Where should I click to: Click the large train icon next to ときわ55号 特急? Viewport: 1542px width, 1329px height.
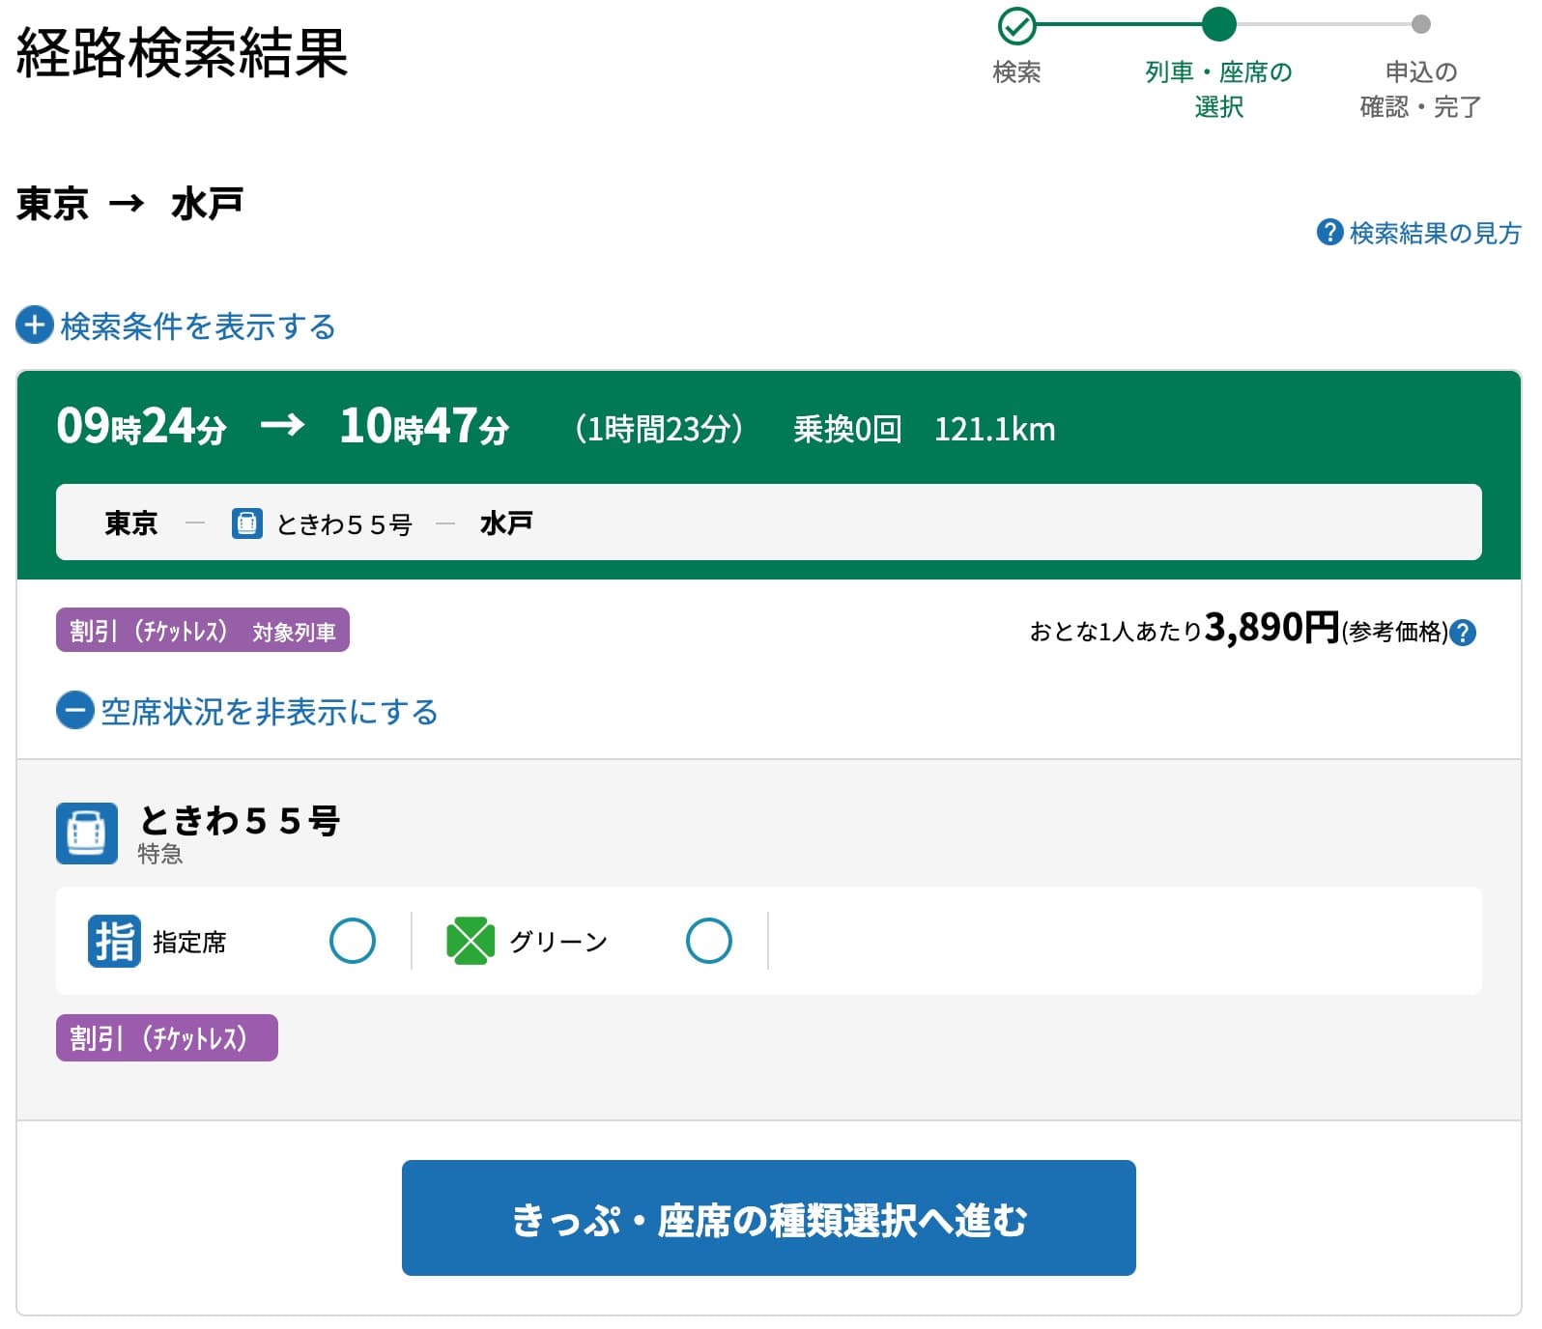point(87,833)
